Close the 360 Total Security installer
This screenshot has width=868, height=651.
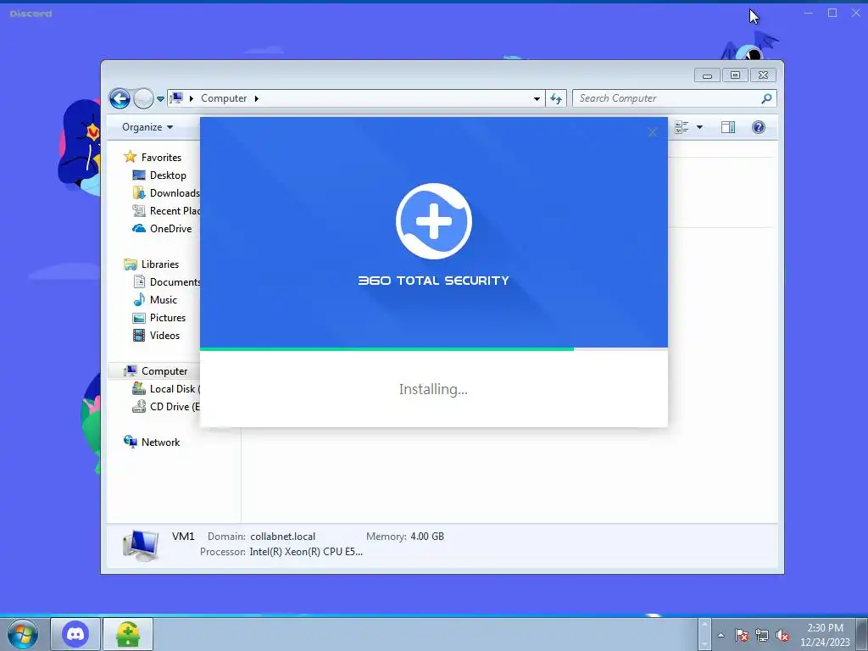click(652, 132)
